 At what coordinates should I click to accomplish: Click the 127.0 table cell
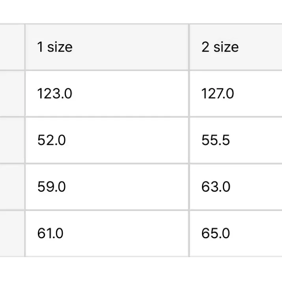point(236,93)
